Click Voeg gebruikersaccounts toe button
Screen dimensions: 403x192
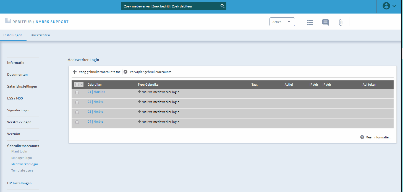click(97, 72)
